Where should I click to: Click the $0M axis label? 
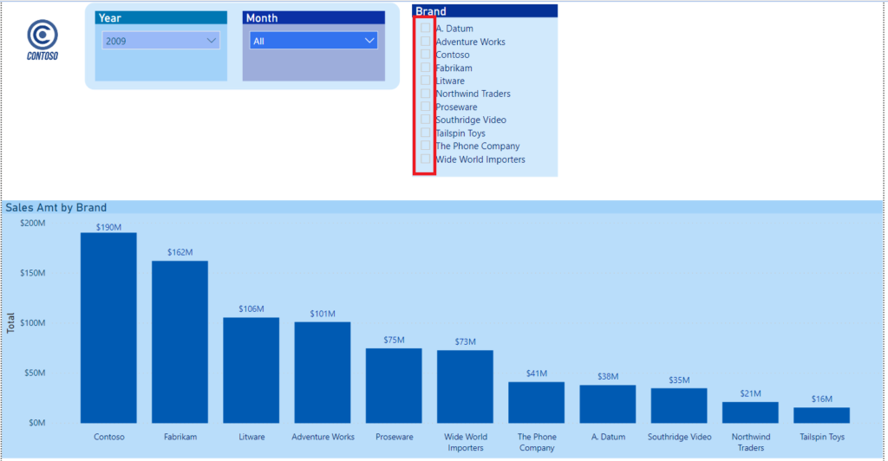pyautogui.click(x=37, y=423)
